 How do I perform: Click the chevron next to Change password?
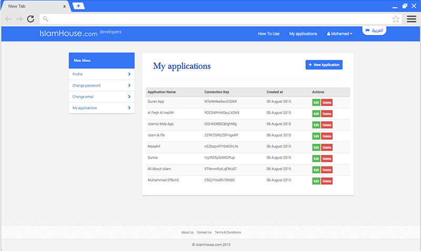129,86
